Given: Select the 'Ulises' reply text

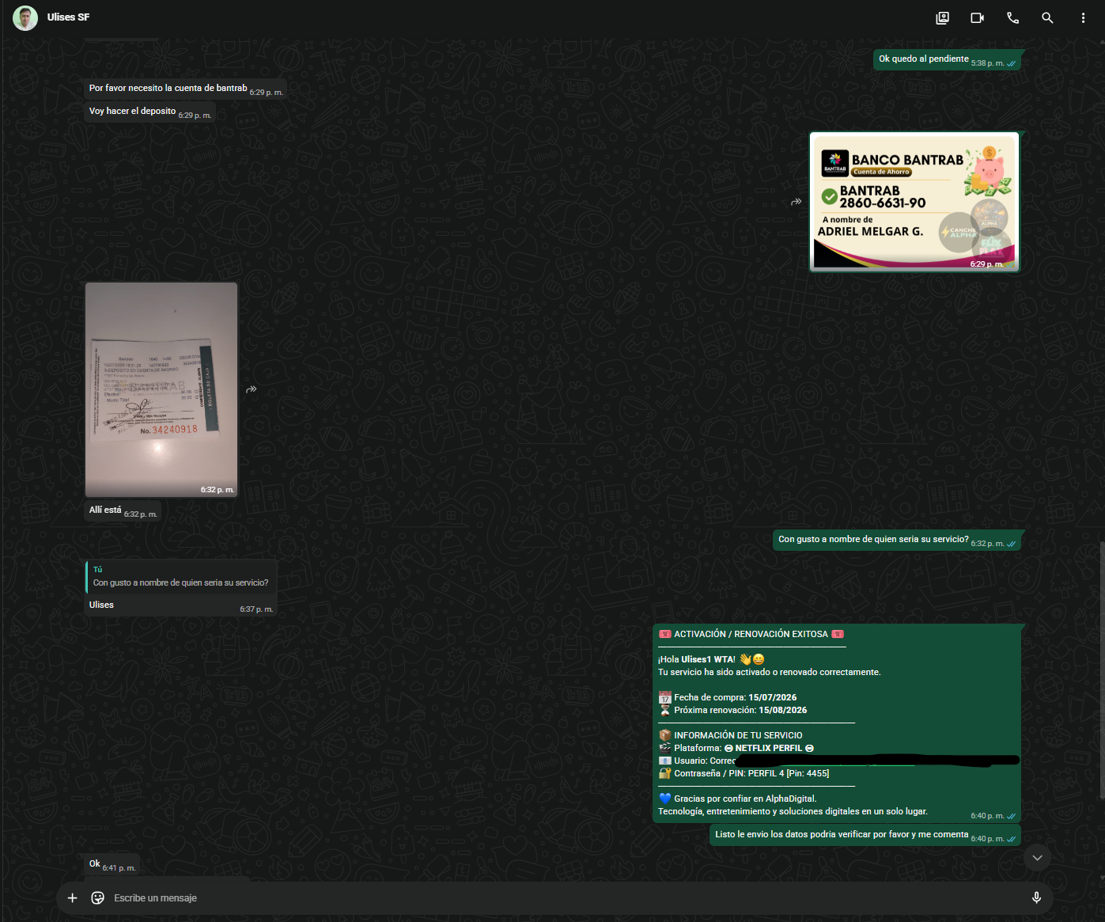Looking at the screenshot, I should (101, 605).
